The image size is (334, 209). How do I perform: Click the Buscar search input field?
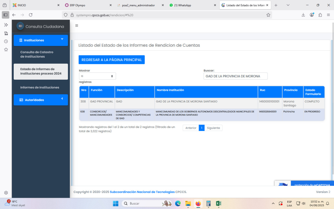(x=235, y=76)
